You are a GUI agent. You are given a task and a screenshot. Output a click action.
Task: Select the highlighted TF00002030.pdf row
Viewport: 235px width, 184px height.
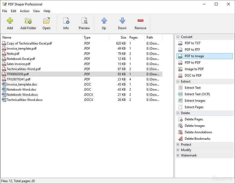[81, 74]
